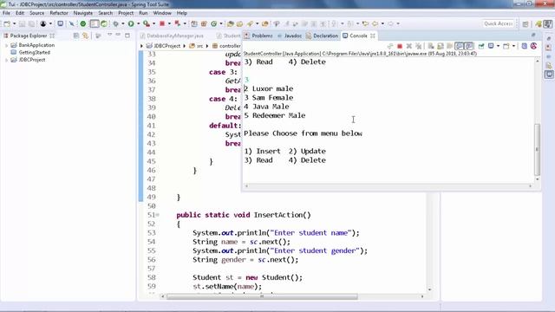This screenshot has width=555, height=312.
Task: Click the Coverage run icon
Action: tap(147, 23)
